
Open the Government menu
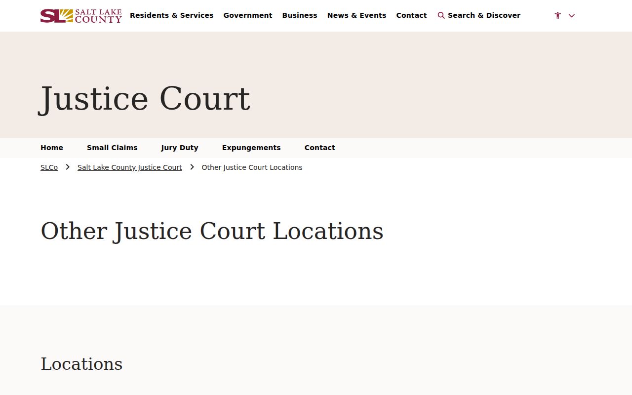[248, 15]
